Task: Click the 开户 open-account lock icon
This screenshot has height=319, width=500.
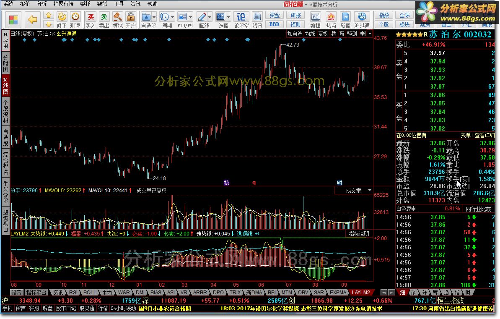Action: pos(130,20)
